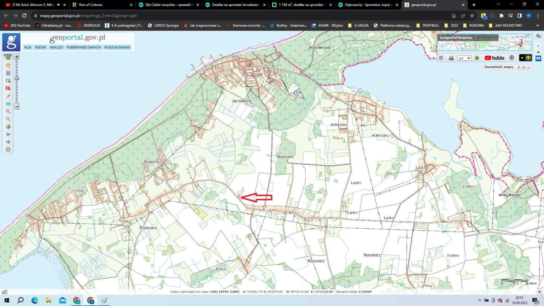
Task: Click the magnifier zoom-in tool
Action: 8,111
